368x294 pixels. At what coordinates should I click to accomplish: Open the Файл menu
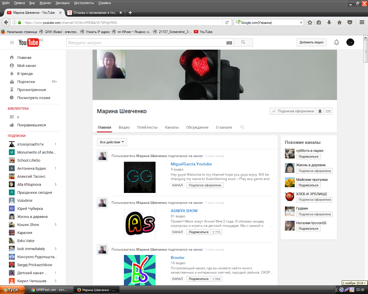point(6,3)
